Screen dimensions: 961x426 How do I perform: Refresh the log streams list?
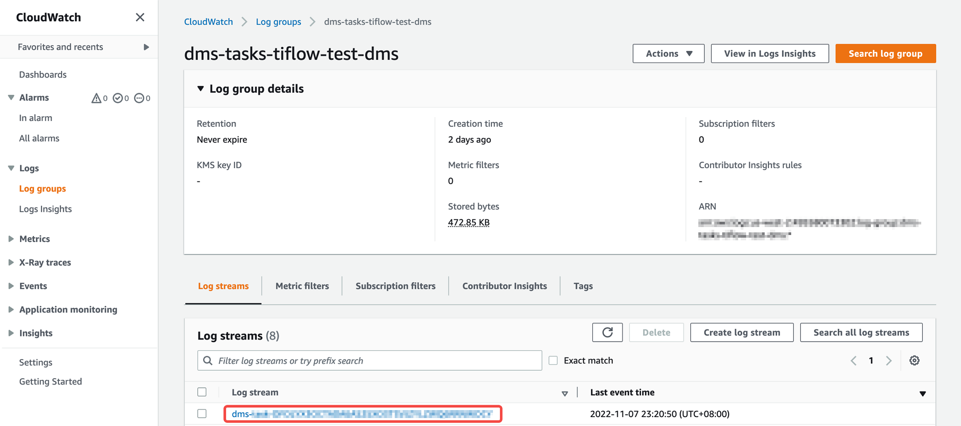(608, 333)
